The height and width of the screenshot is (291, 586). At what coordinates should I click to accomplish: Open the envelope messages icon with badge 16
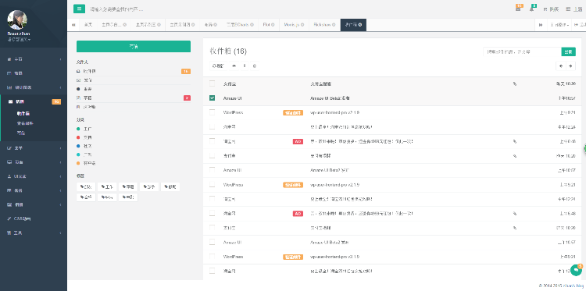518,9
